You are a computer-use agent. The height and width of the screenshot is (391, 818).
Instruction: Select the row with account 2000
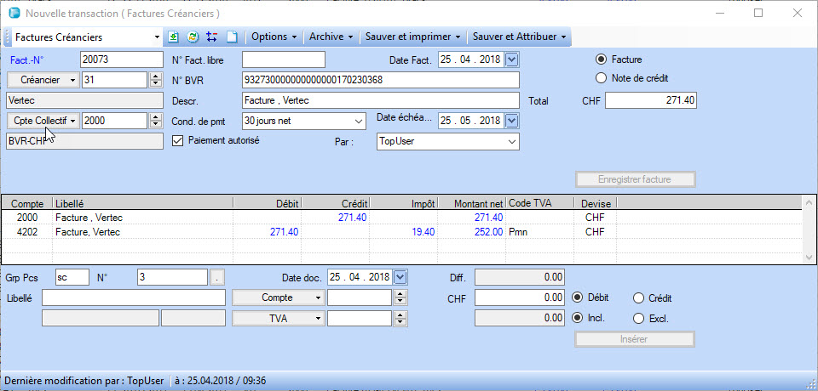(401, 218)
